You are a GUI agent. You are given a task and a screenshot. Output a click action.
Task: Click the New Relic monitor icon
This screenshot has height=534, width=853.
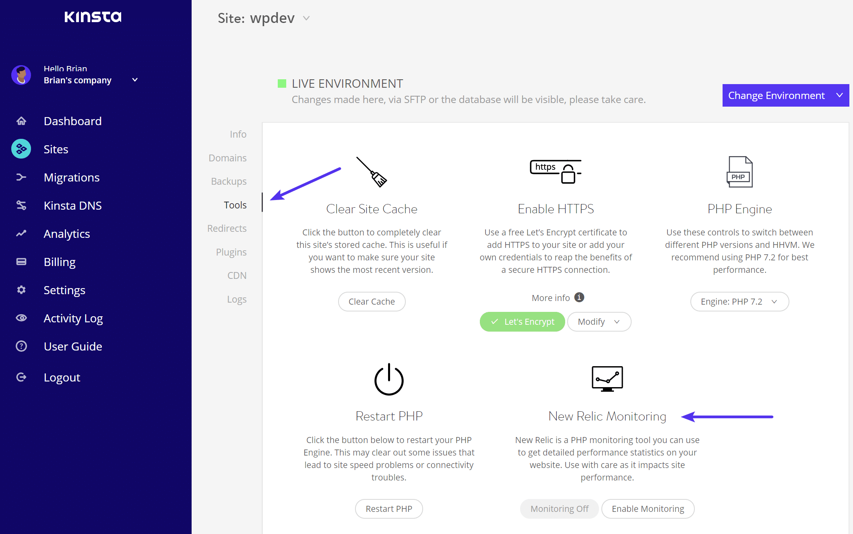(x=607, y=379)
